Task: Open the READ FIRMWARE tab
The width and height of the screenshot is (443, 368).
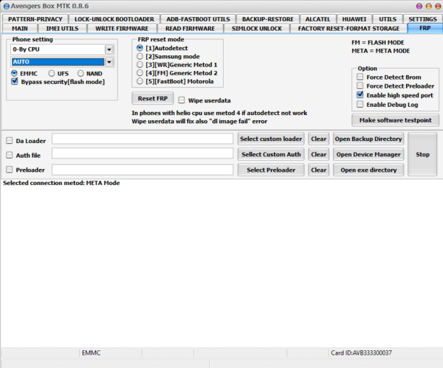Action: (190, 29)
